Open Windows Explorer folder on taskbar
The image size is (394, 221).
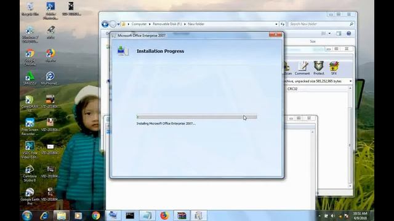(x=62, y=215)
